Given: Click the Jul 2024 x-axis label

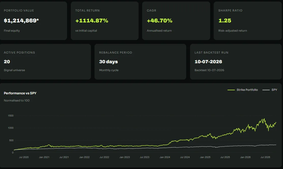Looking at the screenshot, I should coord(185,157).
